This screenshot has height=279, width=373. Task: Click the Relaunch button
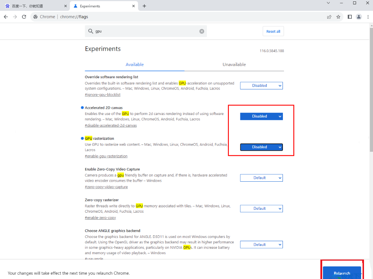[x=342, y=273]
